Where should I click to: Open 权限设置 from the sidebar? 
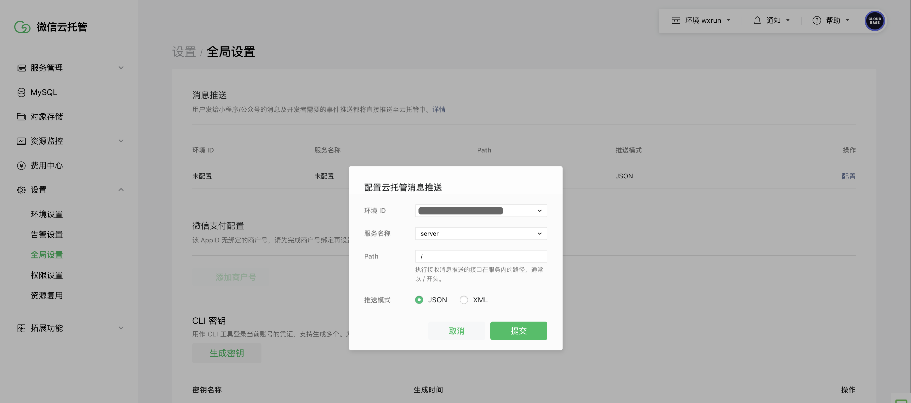click(46, 275)
